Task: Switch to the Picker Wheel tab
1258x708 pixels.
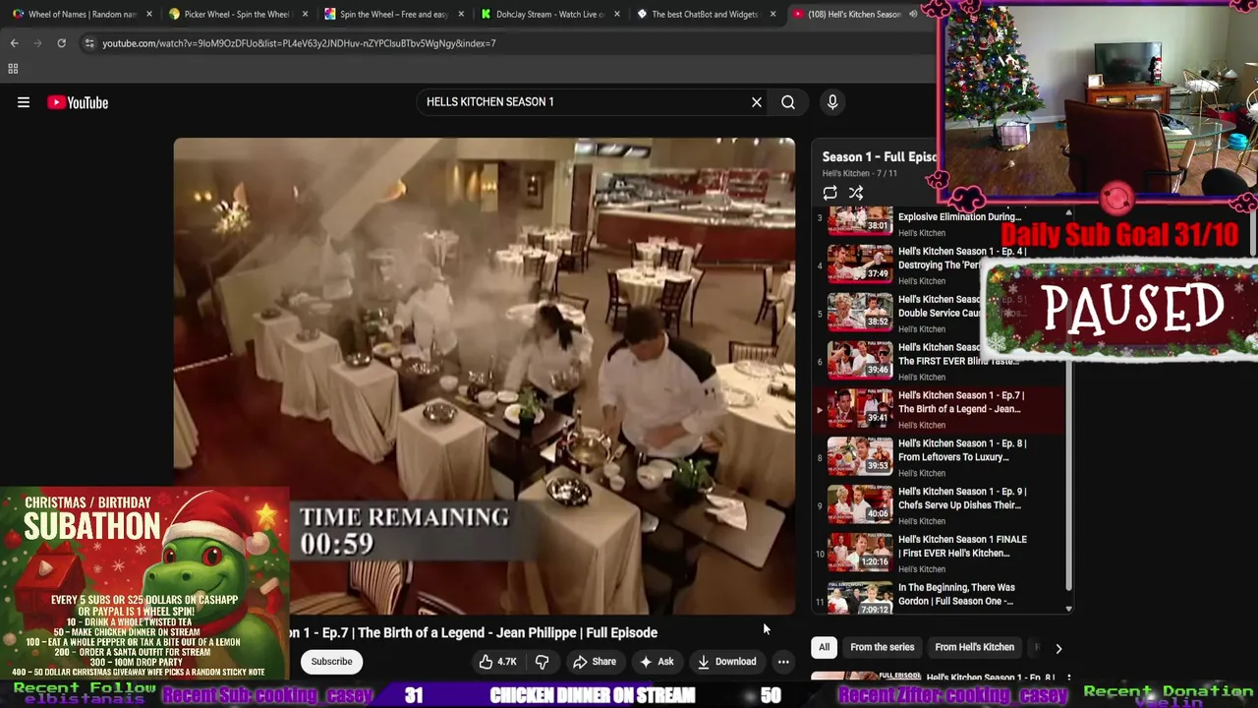Action: tap(236, 14)
